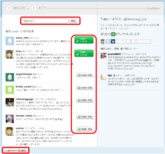Unfollow omiai_info via green following button

84,40
